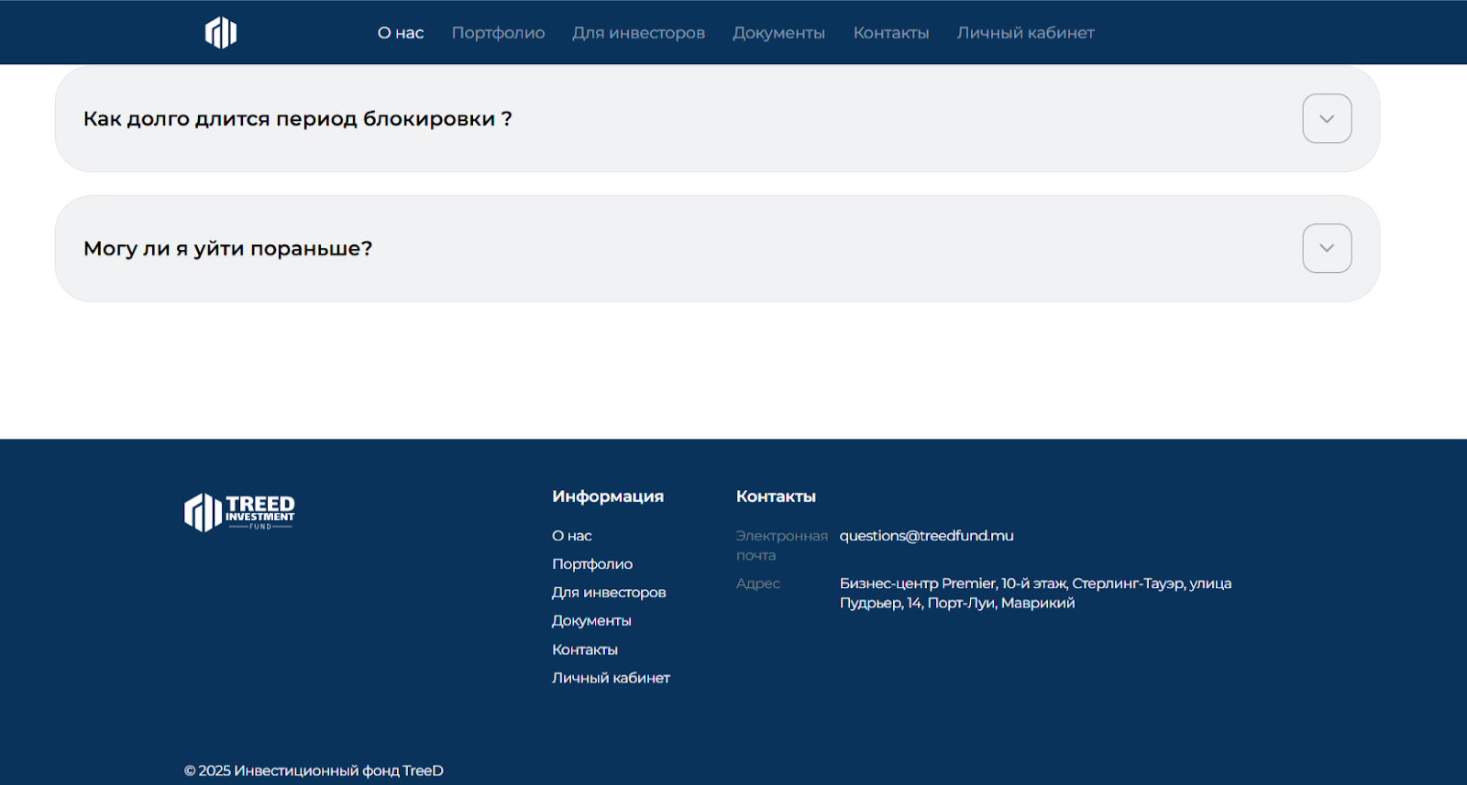Click the footer 'О нас' link

tap(571, 536)
